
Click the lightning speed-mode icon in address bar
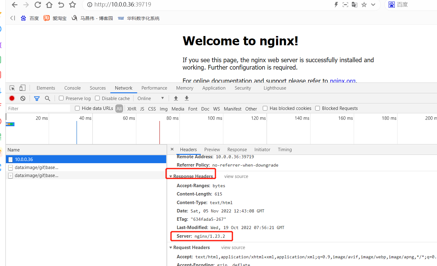click(336, 5)
